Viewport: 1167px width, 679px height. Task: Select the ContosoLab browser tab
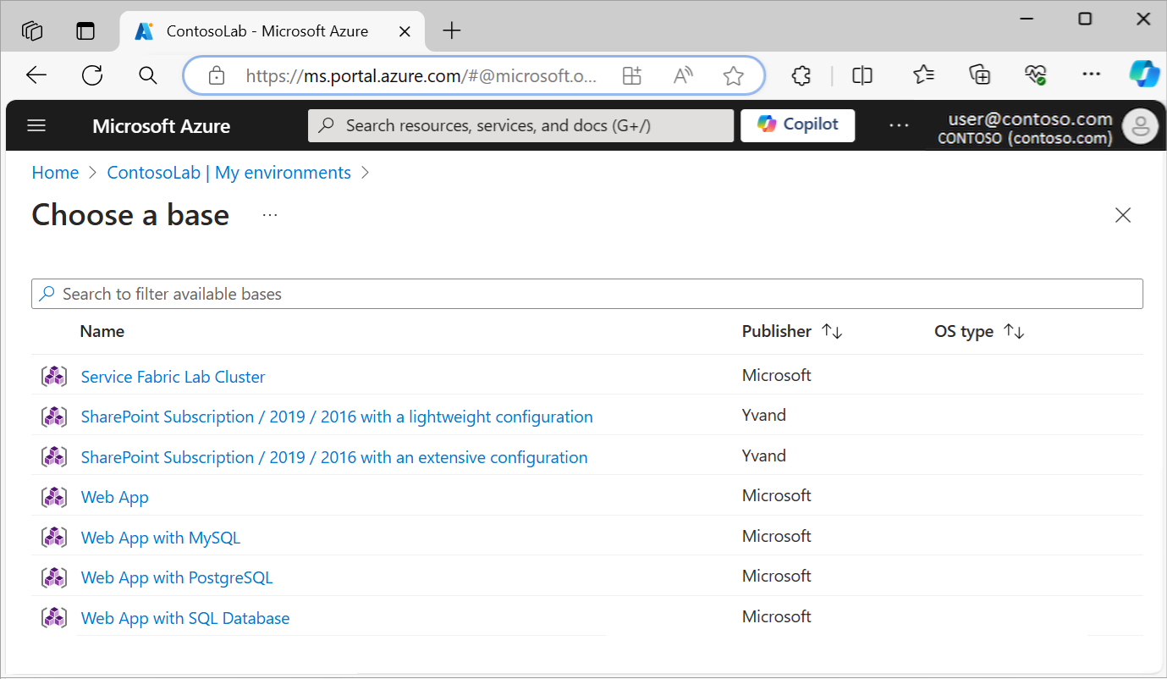(x=267, y=31)
